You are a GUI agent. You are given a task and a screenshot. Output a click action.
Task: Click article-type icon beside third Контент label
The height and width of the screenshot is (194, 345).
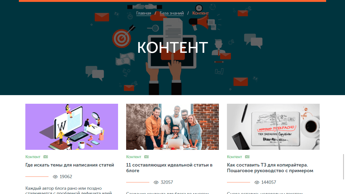point(247,157)
